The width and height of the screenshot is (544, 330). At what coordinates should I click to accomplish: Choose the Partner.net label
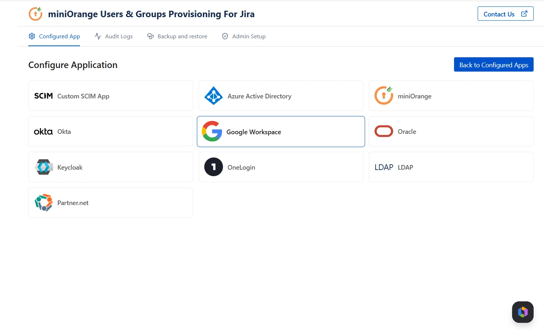pyautogui.click(x=73, y=203)
